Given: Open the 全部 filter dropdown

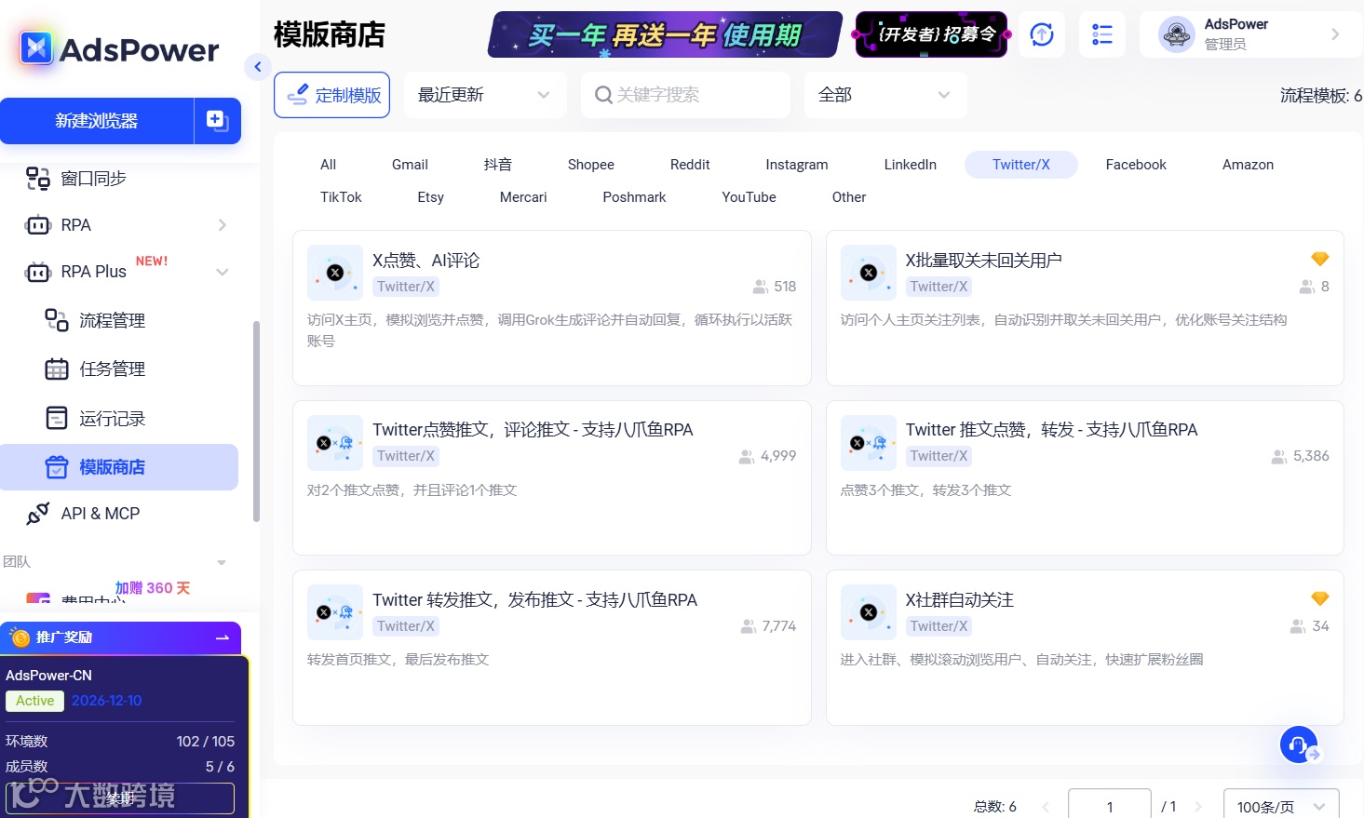Looking at the screenshot, I should pos(885,95).
